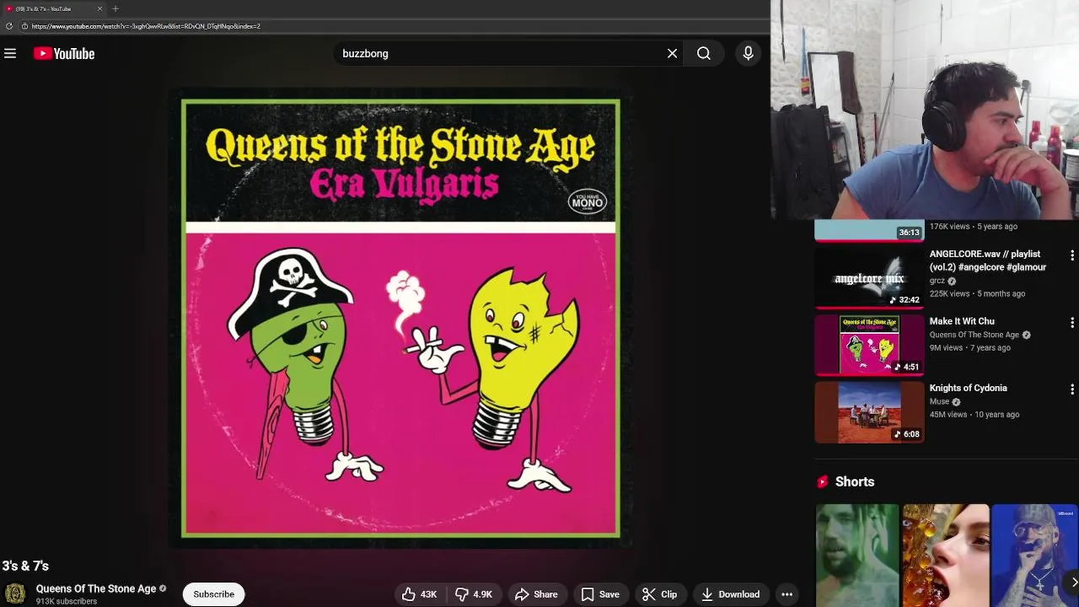This screenshot has height=607, width=1079.
Task: Open the Share dialog
Action: tap(536, 594)
